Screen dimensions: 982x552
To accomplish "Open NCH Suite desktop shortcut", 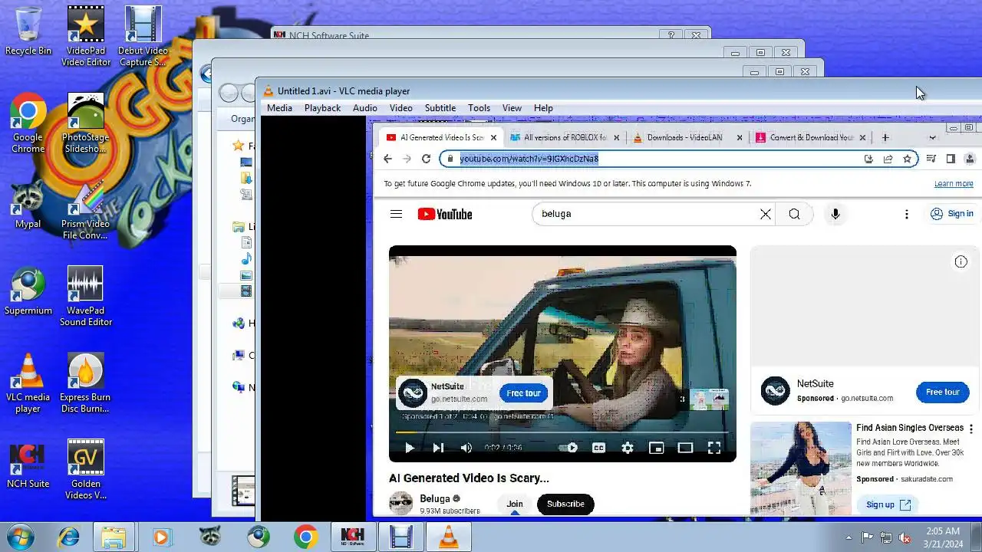I will pos(28,465).
